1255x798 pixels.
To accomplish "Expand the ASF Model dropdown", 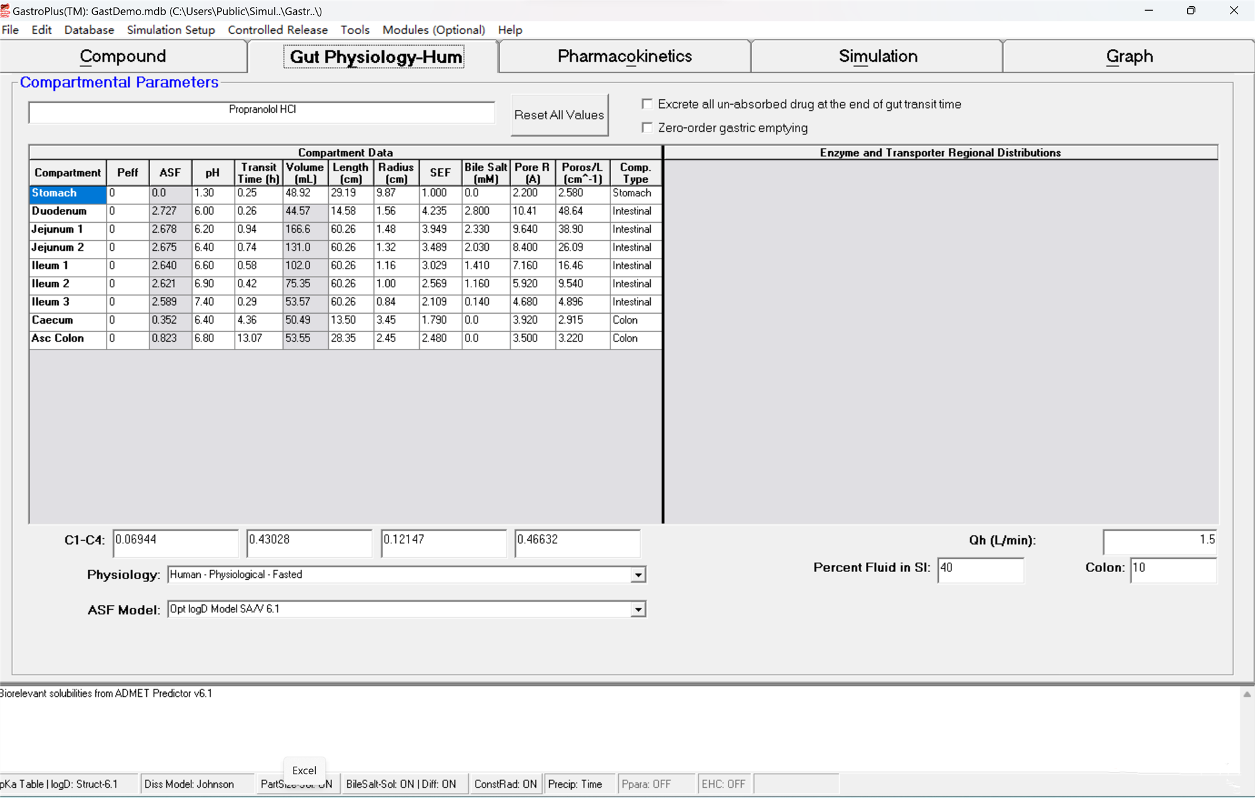I will (x=638, y=609).
